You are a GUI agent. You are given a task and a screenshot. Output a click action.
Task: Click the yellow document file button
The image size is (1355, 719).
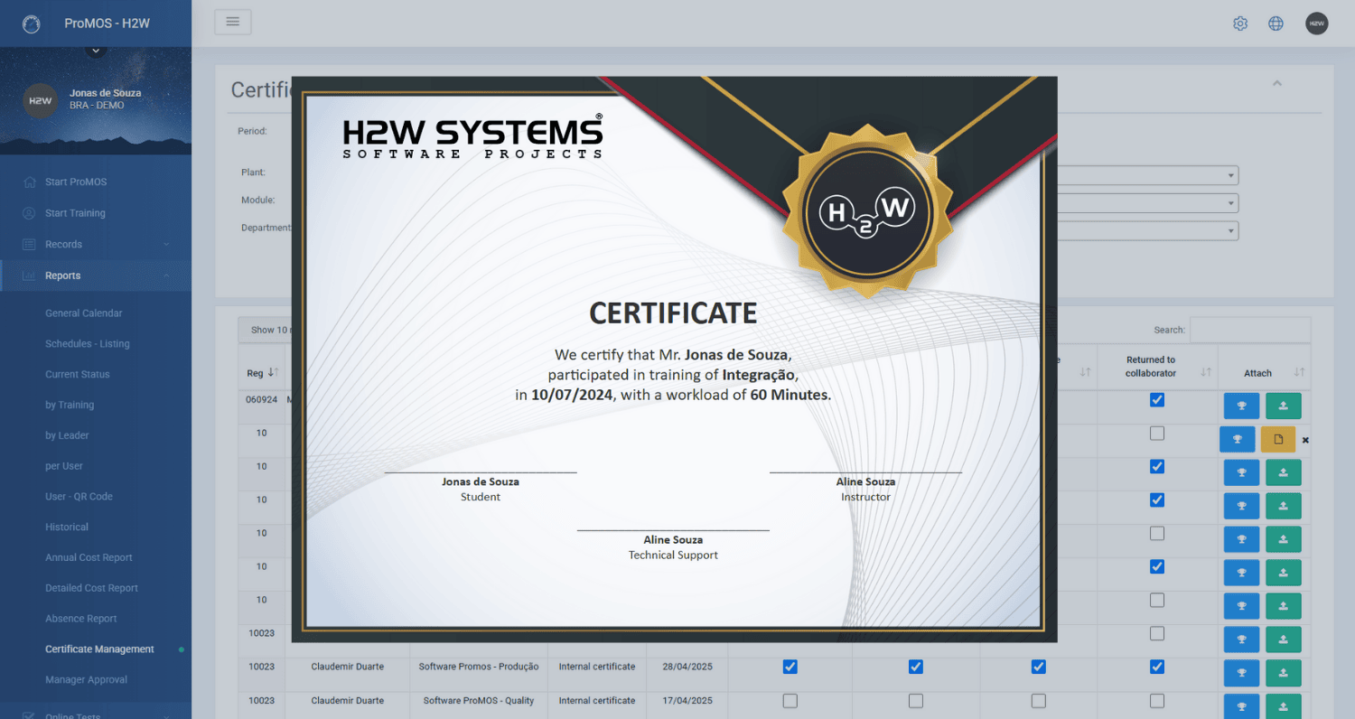coord(1277,439)
